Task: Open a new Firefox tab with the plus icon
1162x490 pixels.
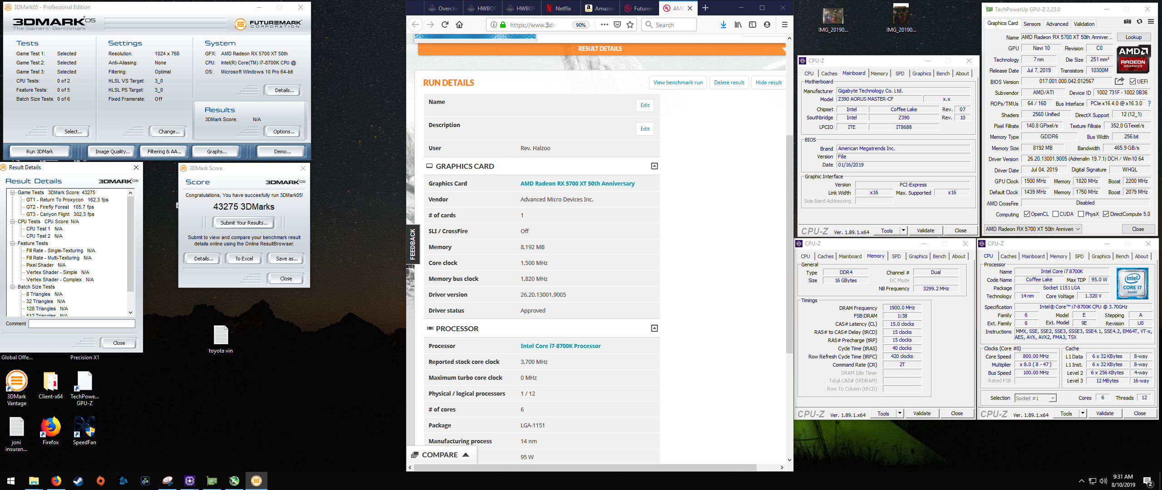Action: click(705, 8)
